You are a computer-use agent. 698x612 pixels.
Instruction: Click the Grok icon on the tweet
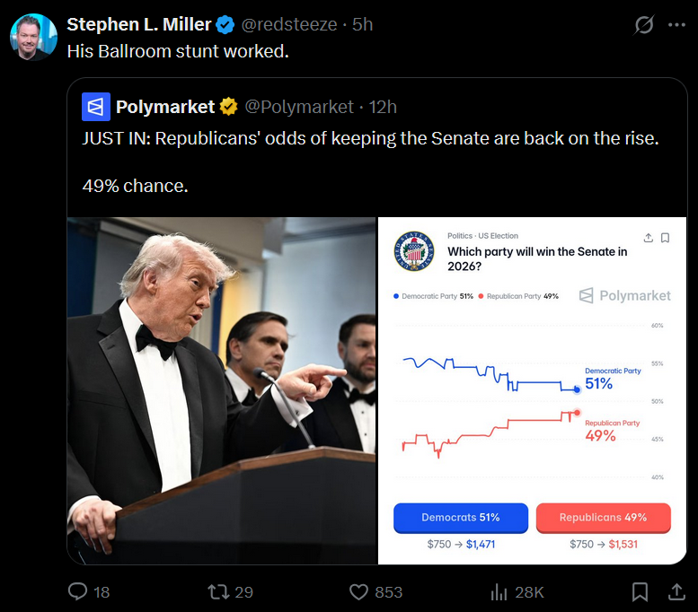click(x=643, y=25)
